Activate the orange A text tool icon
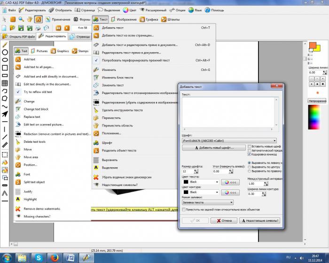This screenshot has height=263, width=329. click(x=38, y=19)
